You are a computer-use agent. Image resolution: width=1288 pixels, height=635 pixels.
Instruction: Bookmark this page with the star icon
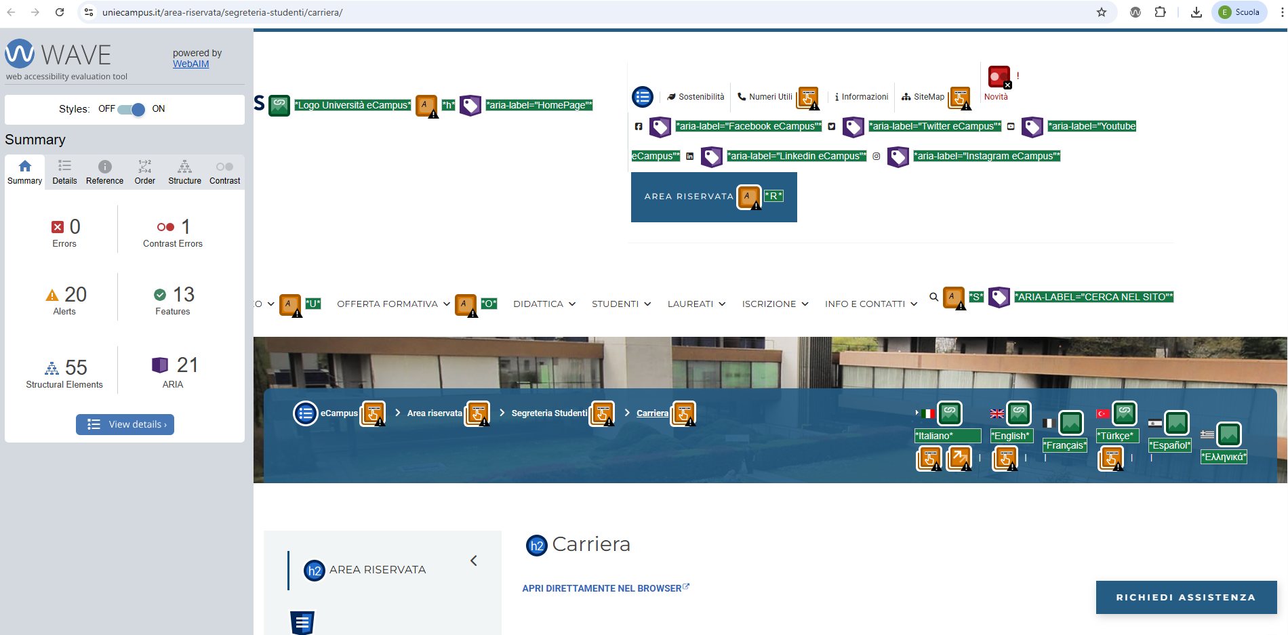[1102, 12]
